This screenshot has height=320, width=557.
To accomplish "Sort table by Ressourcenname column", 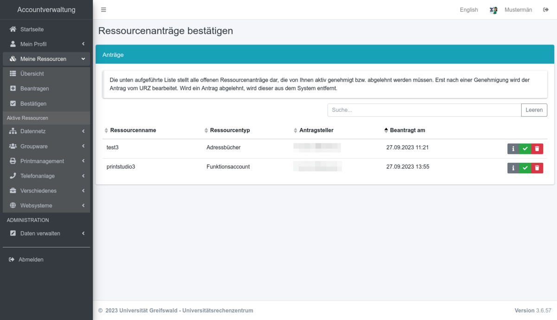I will click(x=133, y=130).
